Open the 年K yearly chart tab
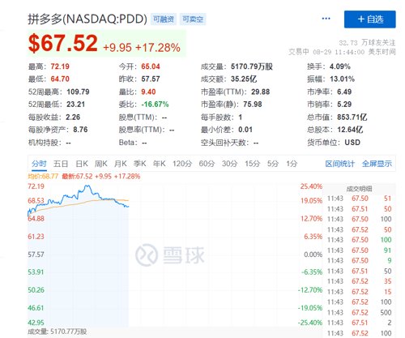 pyautogui.click(x=159, y=164)
